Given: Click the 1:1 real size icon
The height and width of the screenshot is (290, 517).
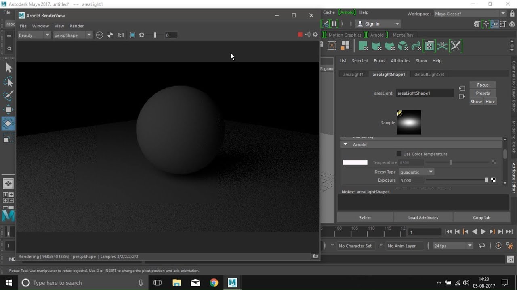Looking at the screenshot, I should [121, 35].
